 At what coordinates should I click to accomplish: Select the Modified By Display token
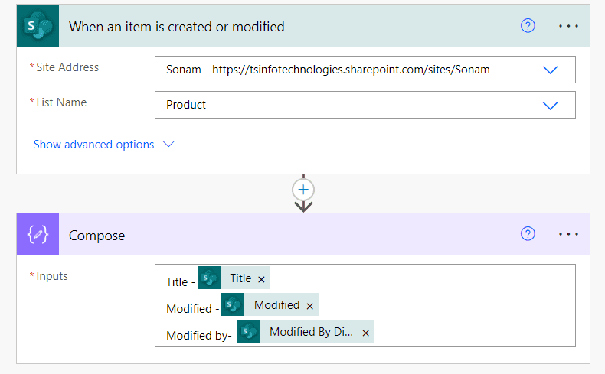[x=310, y=332]
